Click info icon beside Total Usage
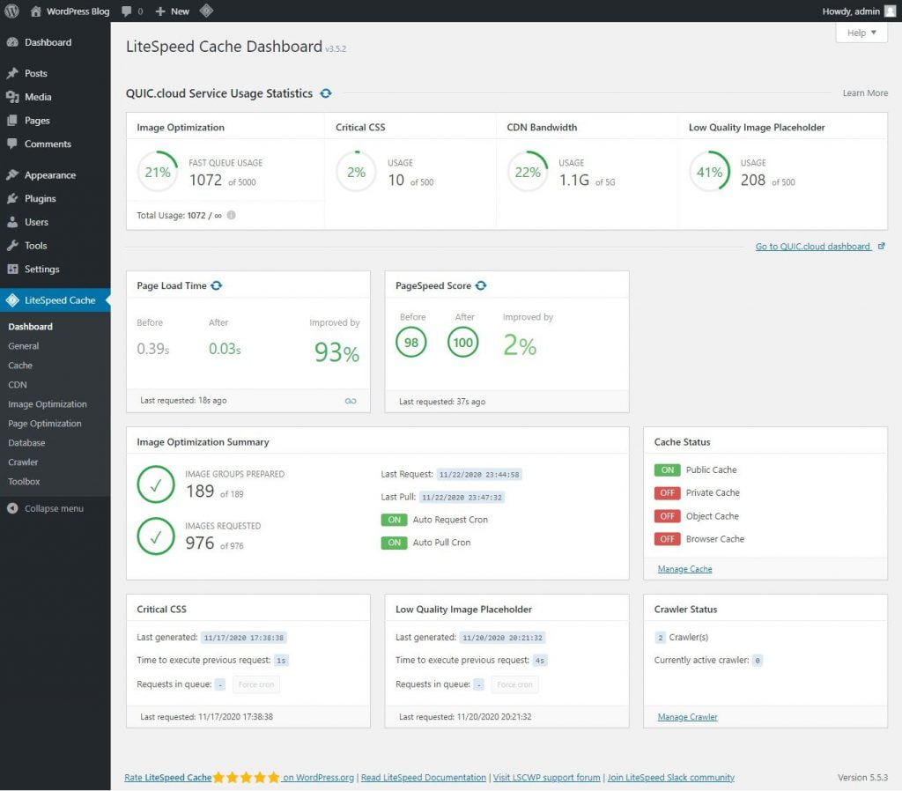The image size is (902, 791). click(232, 215)
